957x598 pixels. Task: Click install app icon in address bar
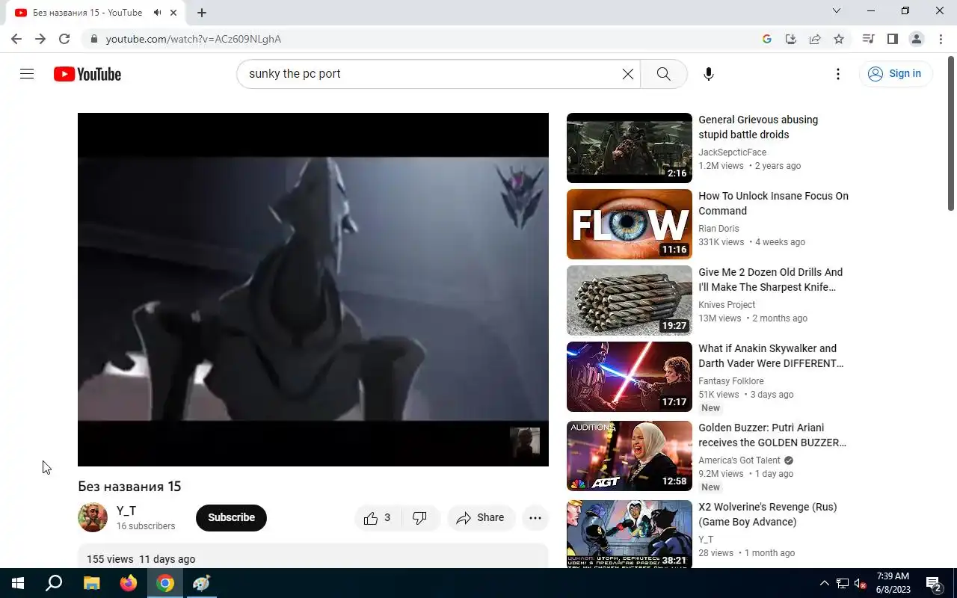click(791, 39)
